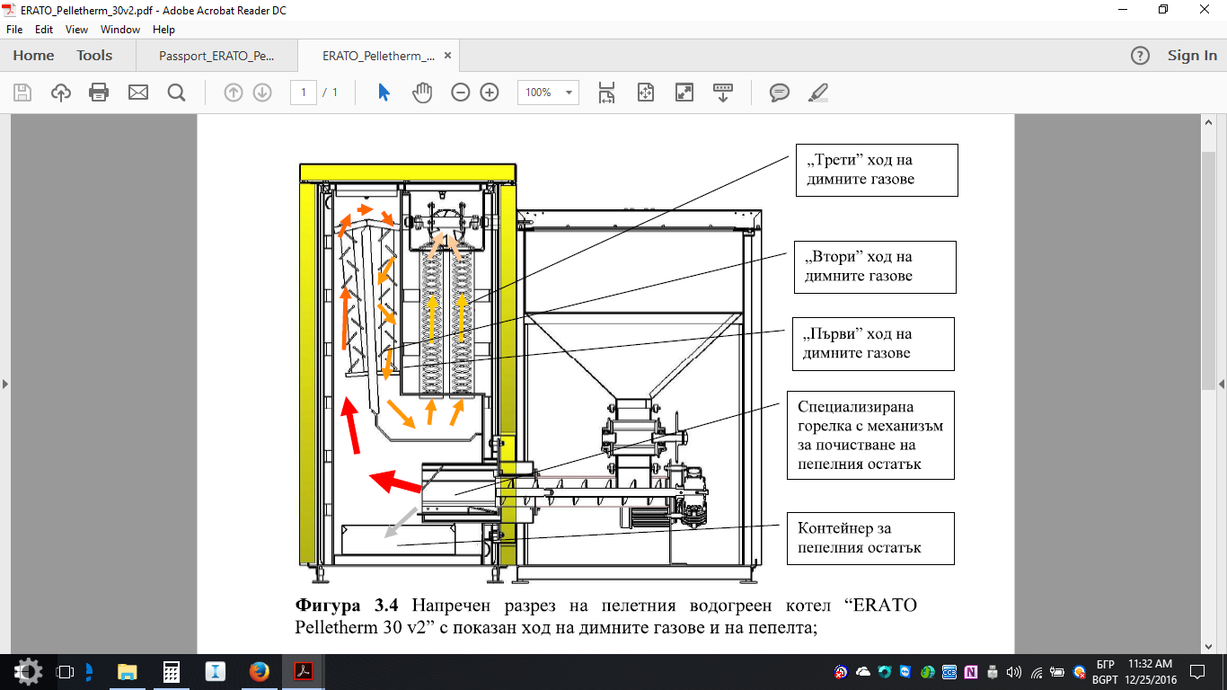Open Firefox from the taskbar
The image size is (1227, 690).
pyautogui.click(x=260, y=671)
